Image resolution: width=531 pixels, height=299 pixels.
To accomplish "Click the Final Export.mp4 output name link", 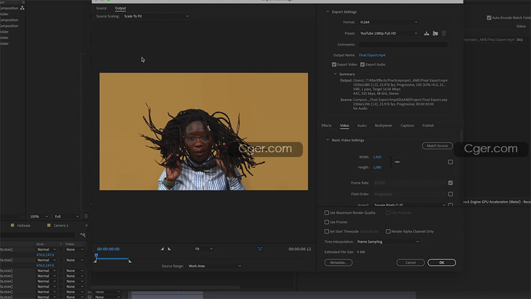I will (372, 55).
